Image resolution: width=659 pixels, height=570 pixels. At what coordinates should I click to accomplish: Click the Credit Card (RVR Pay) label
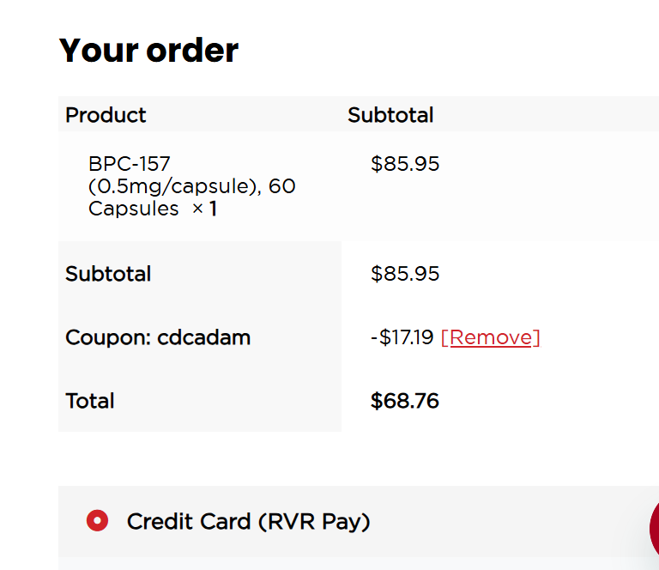click(x=248, y=521)
